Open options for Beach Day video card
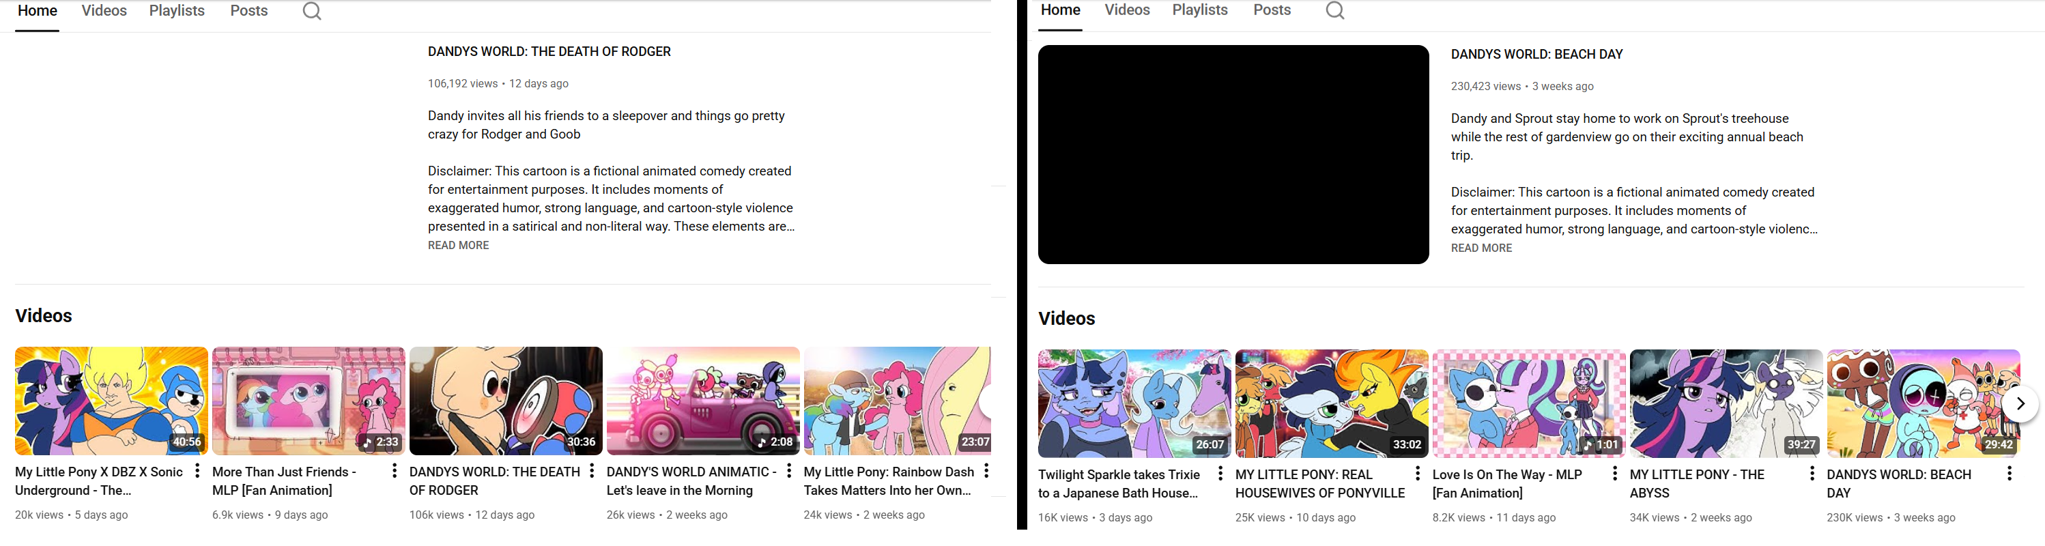2045x546 pixels. (2010, 474)
